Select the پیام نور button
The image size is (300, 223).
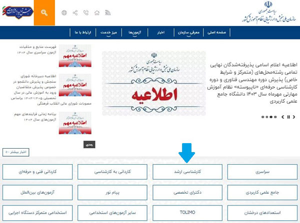click(x=112, y=193)
